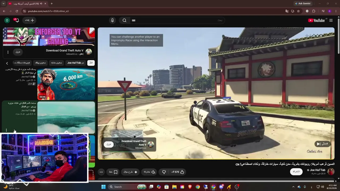The image size is (340, 191).
Task: Open the ENFORCER_100_YT Gaming ad banner
Action: tap(49, 37)
